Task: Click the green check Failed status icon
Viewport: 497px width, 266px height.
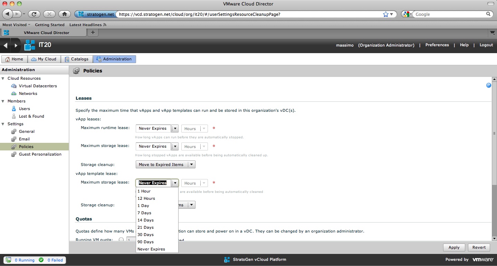Action: click(41, 260)
